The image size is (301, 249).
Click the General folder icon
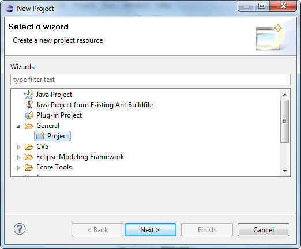coord(29,126)
